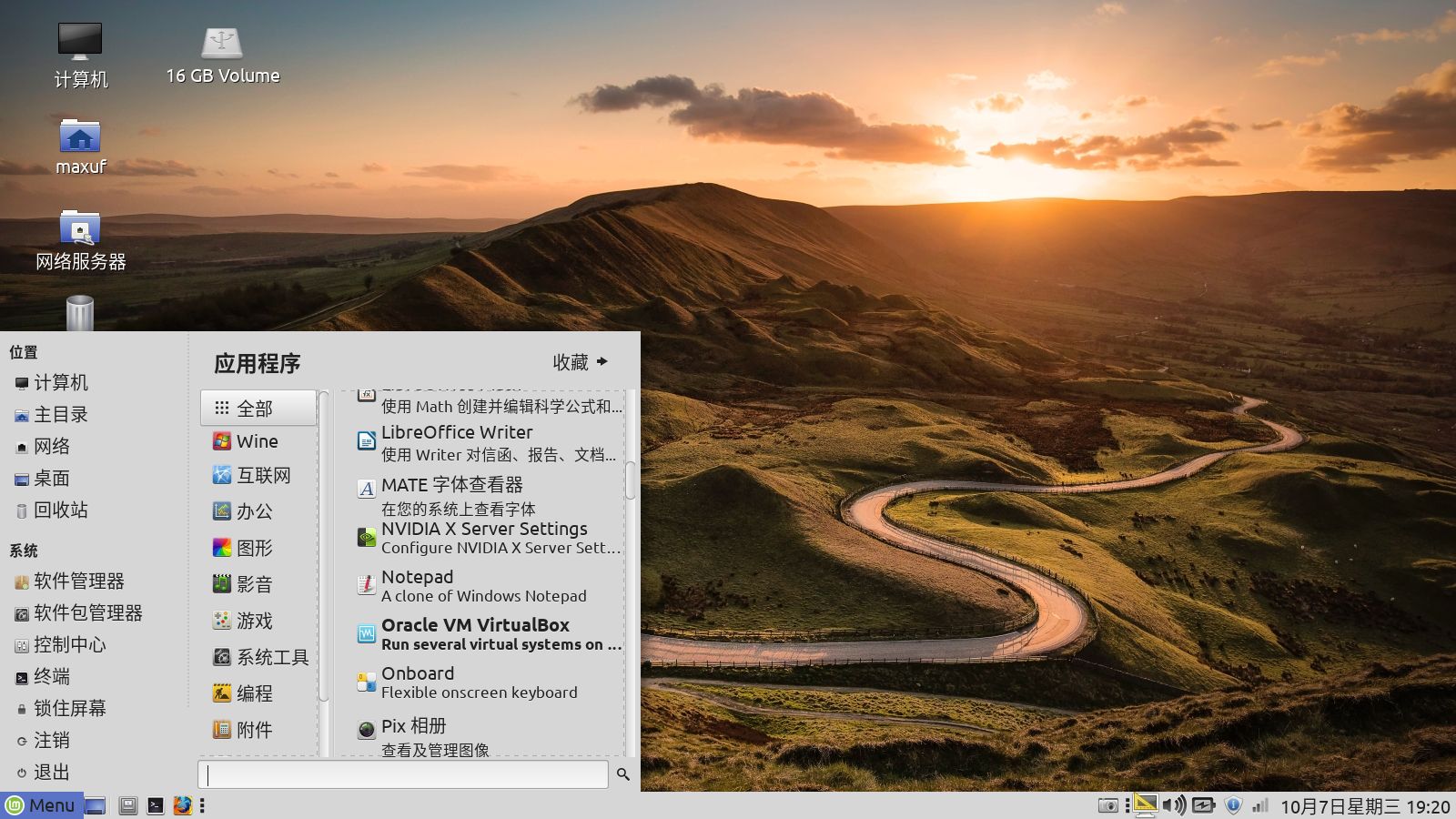Viewport: 1456px width, 819px height.
Task: Open the display settings tray icon
Action: [1146, 804]
